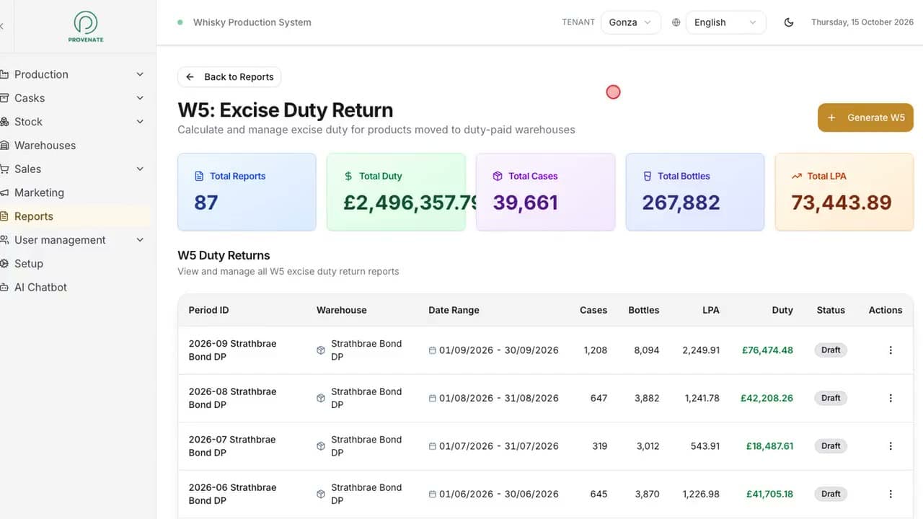Screen dimensions: 923x519
Task: Open Warehouses in the sidebar
Action: (75, 145)
